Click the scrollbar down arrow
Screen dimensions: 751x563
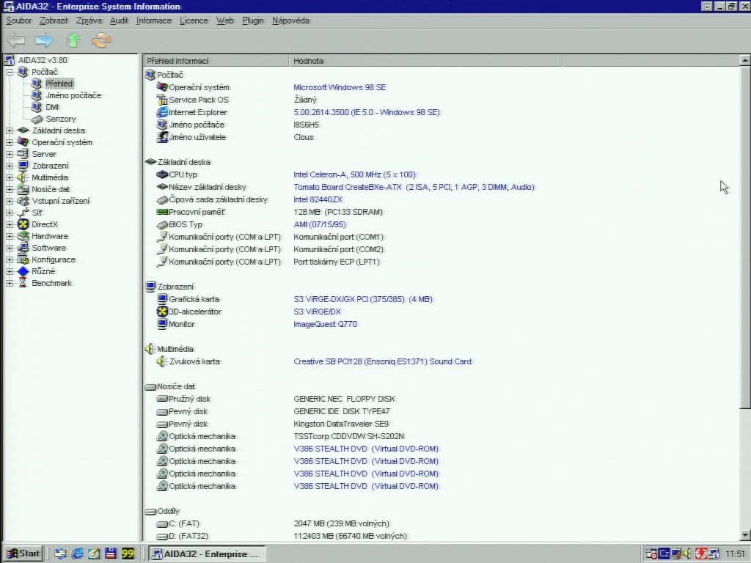744,535
